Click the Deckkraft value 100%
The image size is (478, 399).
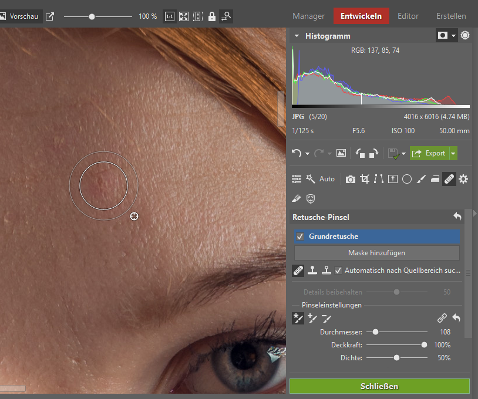point(442,345)
